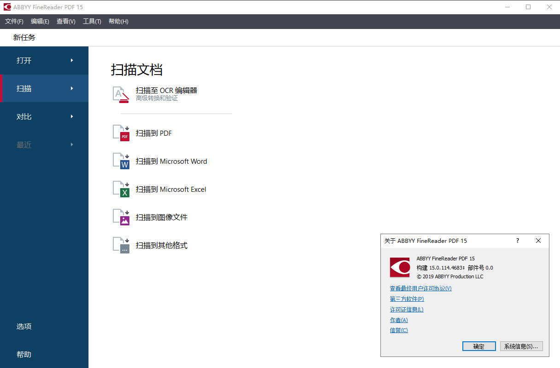Click the question mark help button in About dialog

[518, 241]
